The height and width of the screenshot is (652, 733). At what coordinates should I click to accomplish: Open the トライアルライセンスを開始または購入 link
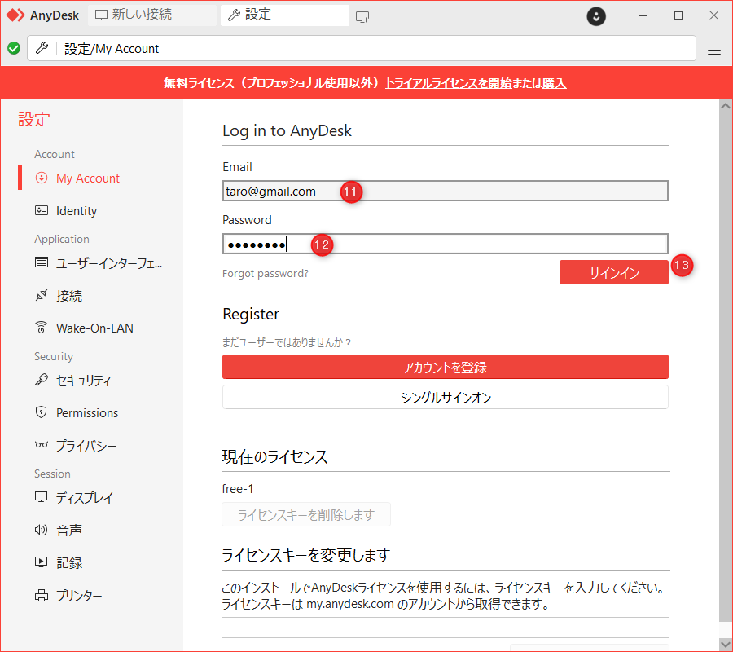point(476,83)
